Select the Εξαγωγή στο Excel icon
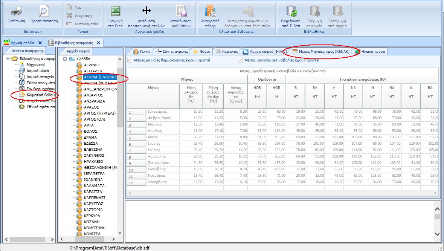The image size is (444, 251). (114, 17)
